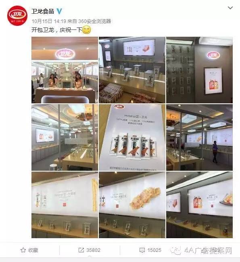Open reposts count 35802
Image resolution: width=240 pixels, height=262 pixels.
[x=93, y=250]
